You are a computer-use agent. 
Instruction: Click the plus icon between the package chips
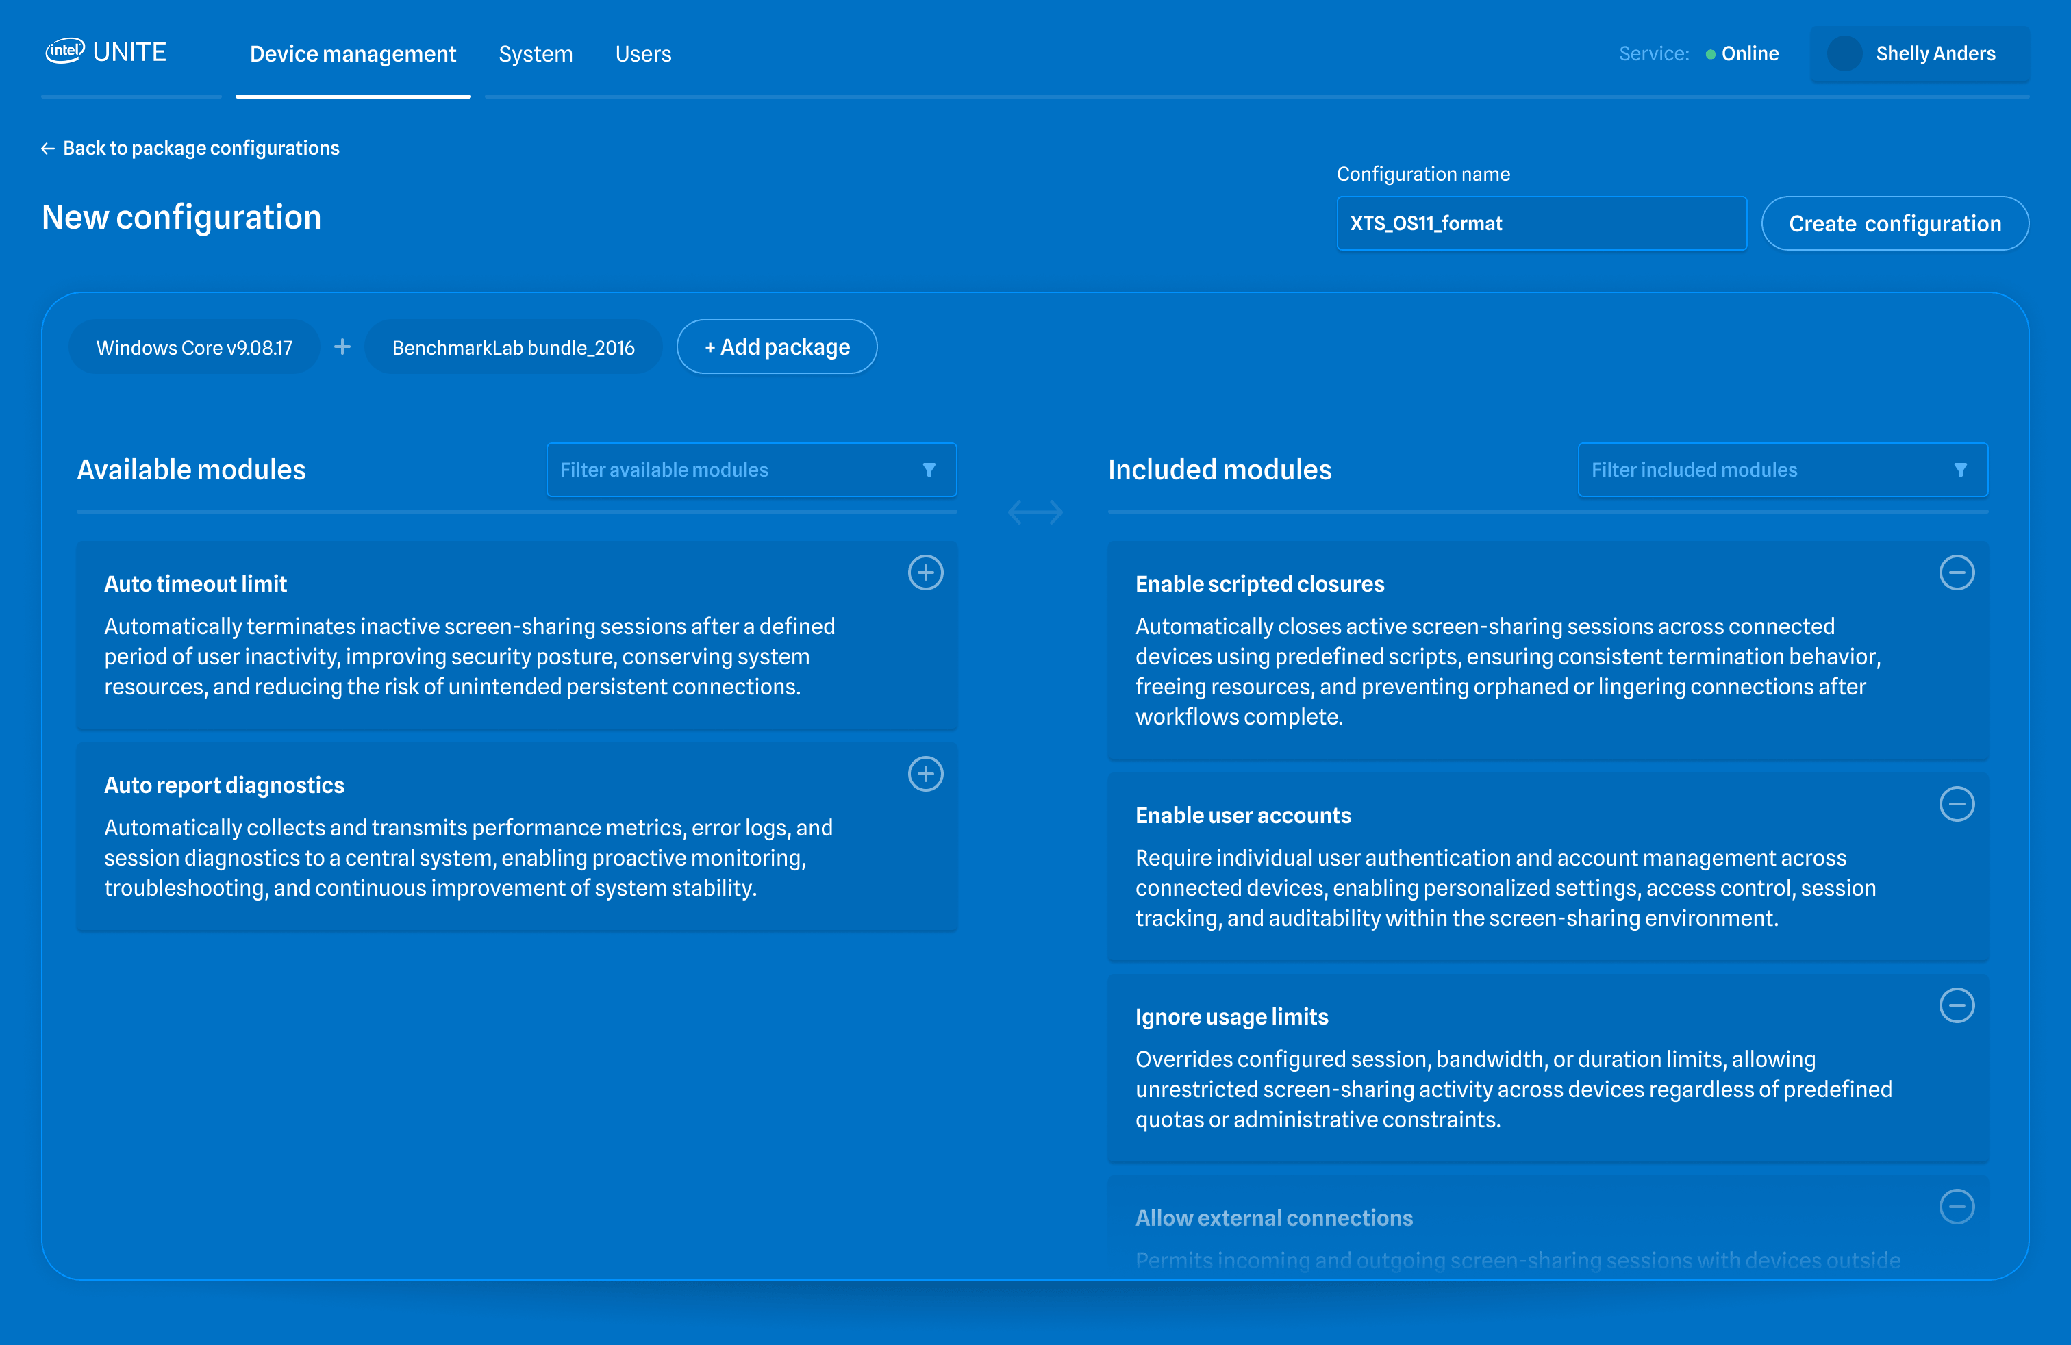342,345
